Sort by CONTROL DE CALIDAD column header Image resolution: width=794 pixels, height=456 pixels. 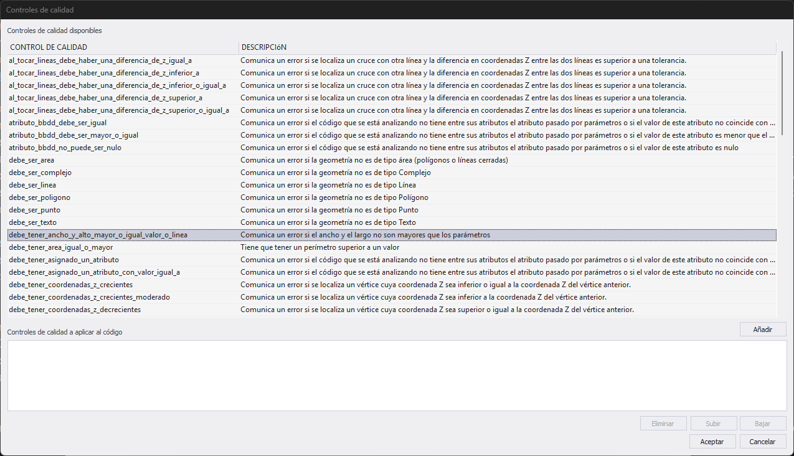coord(123,47)
